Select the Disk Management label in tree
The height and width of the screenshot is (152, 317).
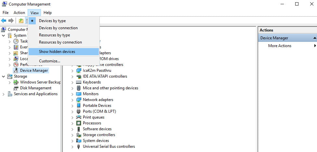36,88
